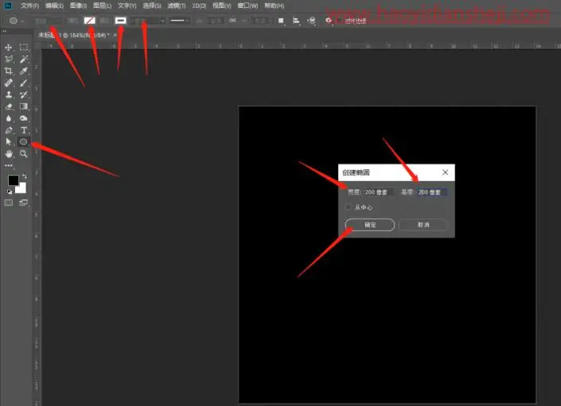Toggle Quick Mask mode
This screenshot has height=406, width=561.
click(x=9, y=203)
